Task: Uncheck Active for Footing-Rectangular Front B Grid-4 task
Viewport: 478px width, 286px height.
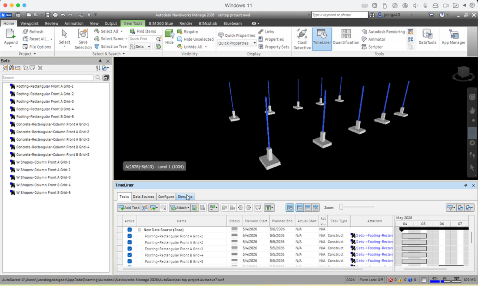Action: pos(130,255)
